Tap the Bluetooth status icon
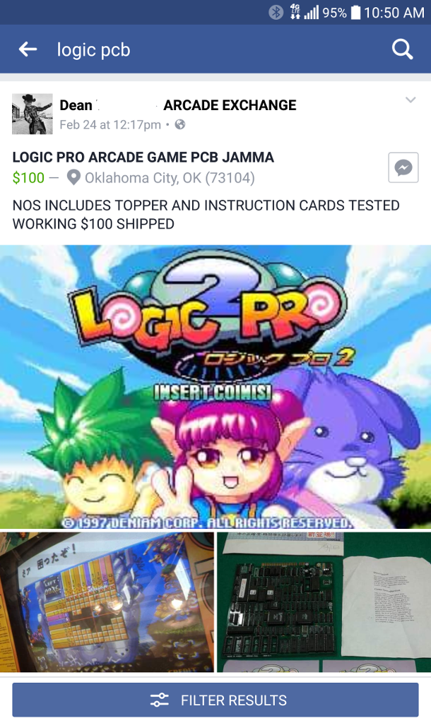Screen dimensions: 431x723 click(x=276, y=13)
